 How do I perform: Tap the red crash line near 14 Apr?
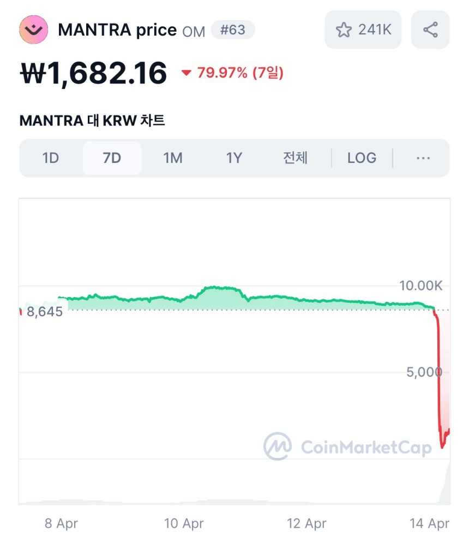click(439, 374)
